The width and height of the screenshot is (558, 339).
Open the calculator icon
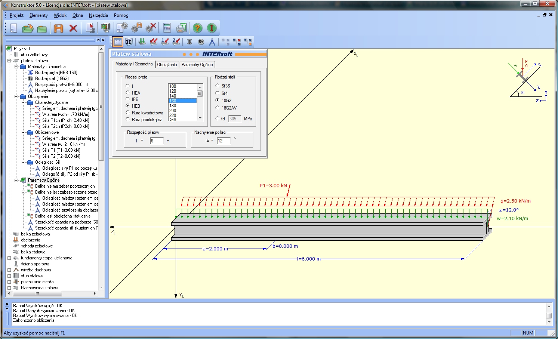(167, 28)
